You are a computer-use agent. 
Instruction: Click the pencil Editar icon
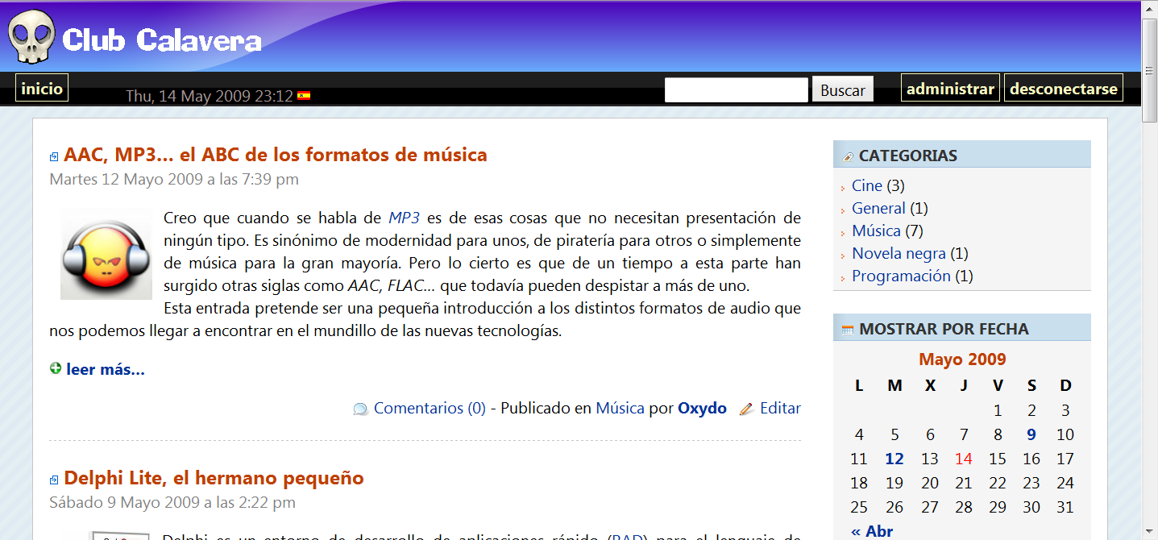tap(746, 409)
